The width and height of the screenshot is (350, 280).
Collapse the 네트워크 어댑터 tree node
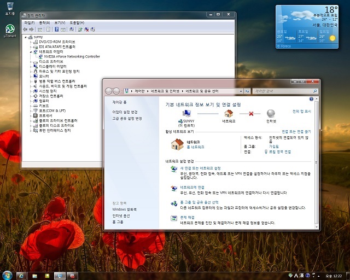pyautogui.click(x=31, y=52)
